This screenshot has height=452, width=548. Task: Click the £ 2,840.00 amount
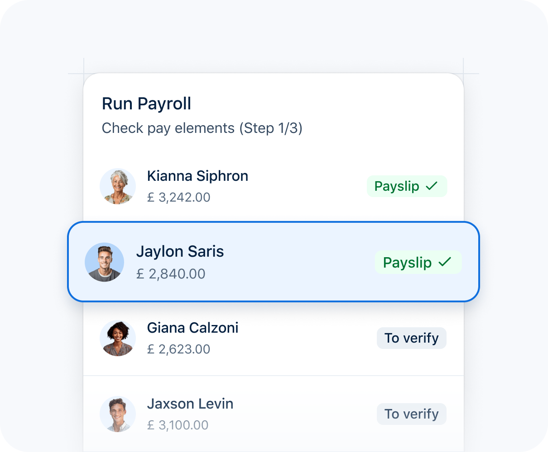pos(171,274)
